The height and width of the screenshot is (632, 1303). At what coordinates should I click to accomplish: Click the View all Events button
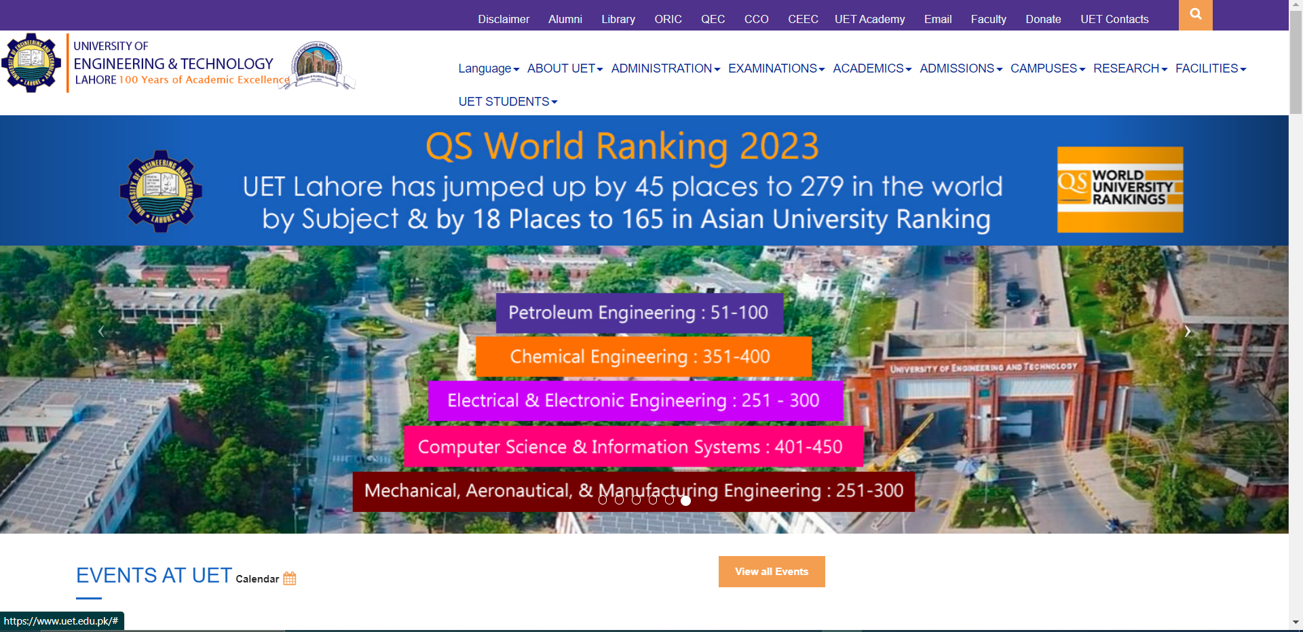coord(772,572)
